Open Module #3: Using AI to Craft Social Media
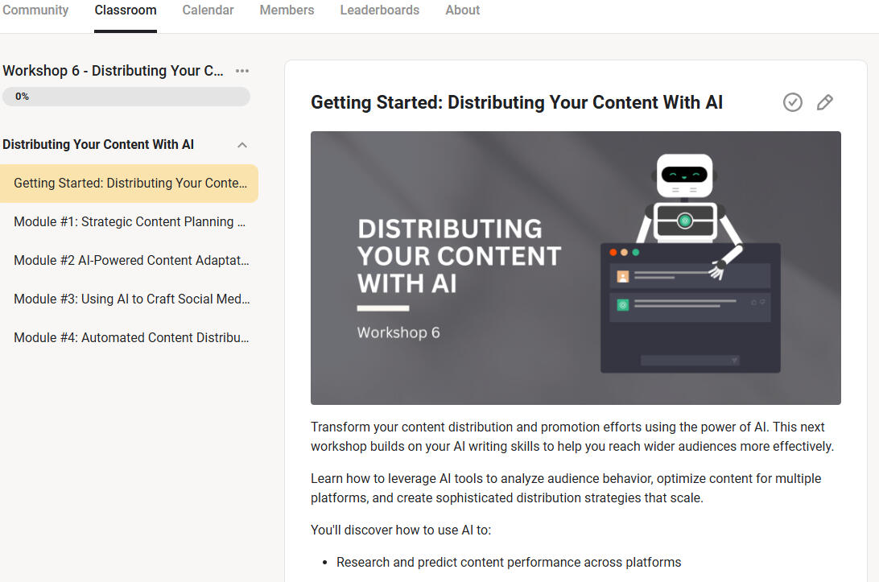 (x=131, y=299)
